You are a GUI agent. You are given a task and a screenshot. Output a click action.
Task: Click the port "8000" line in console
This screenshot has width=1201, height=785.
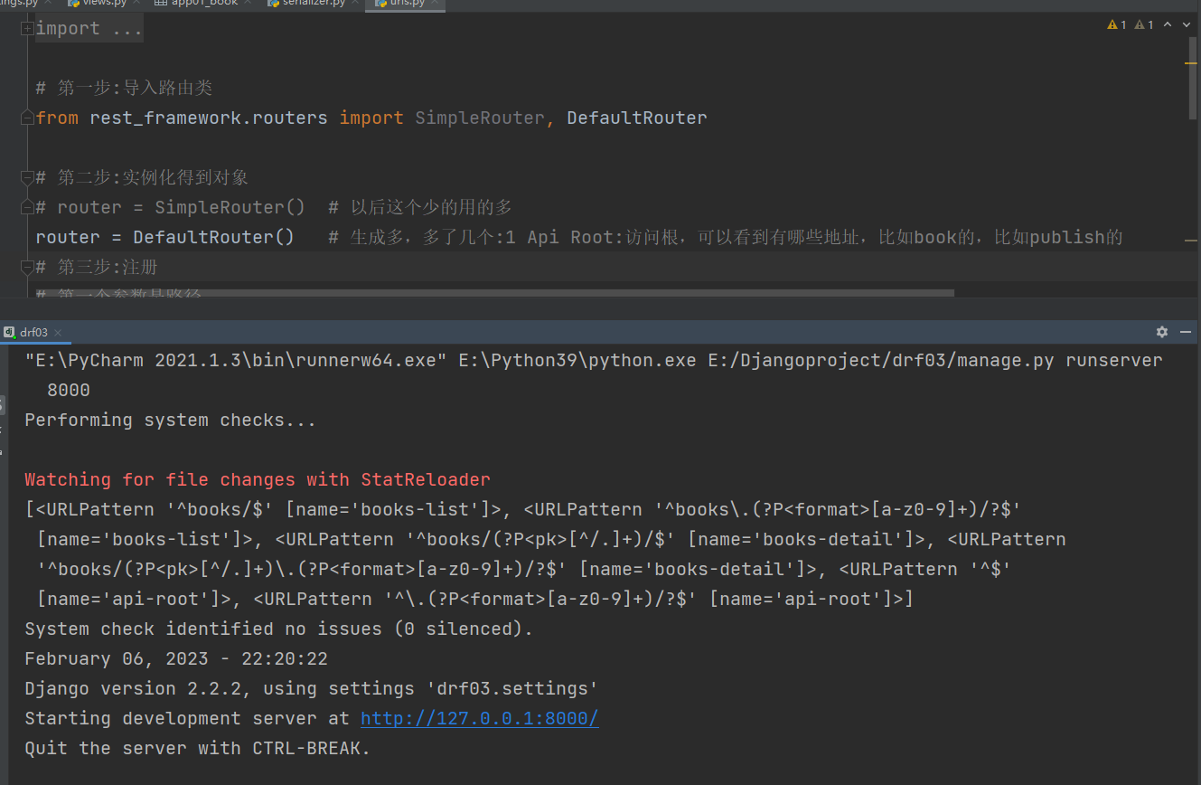pos(69,391)
